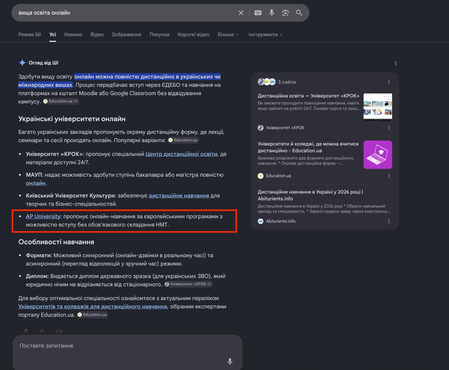This screenshot has height=370, width=449.
Task: Click microphone in the follow-up question box
Action: pos(230,361)
